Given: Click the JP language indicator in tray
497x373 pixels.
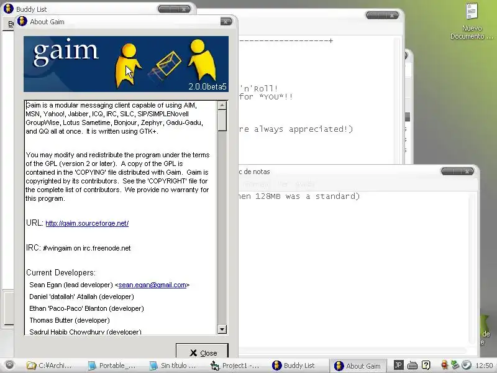Looking at the screenshot, I should (398, 365).
